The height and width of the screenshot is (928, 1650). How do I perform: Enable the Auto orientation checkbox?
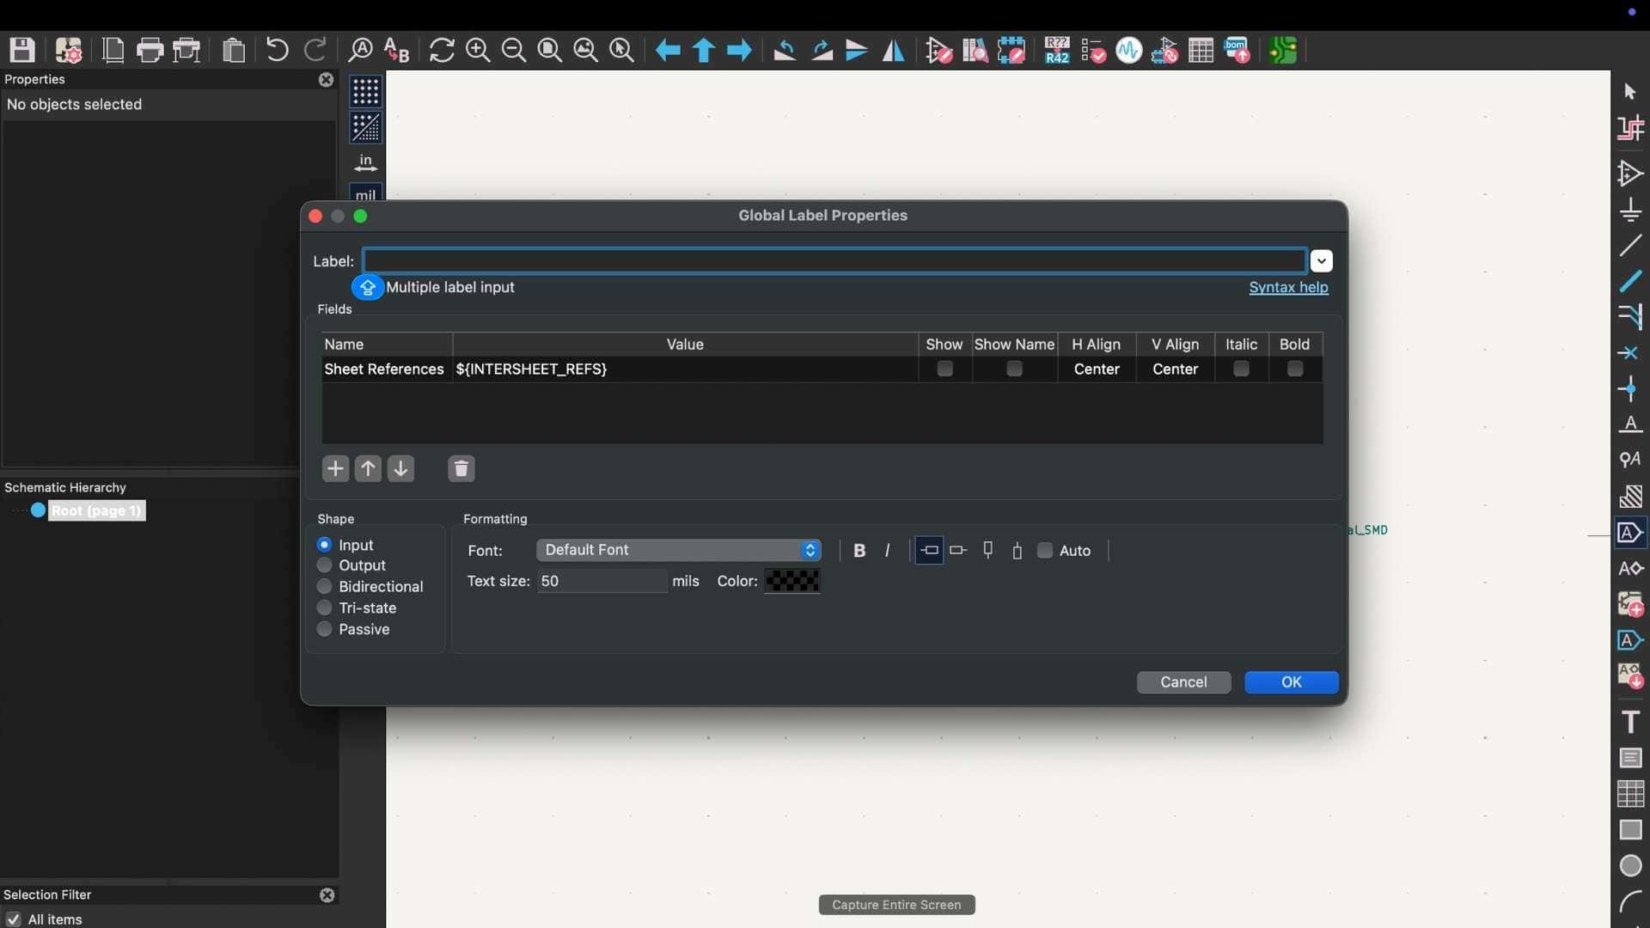coord(1045,551)
